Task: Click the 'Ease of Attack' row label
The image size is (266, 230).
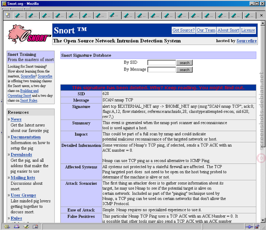Action: coord(81,210)
